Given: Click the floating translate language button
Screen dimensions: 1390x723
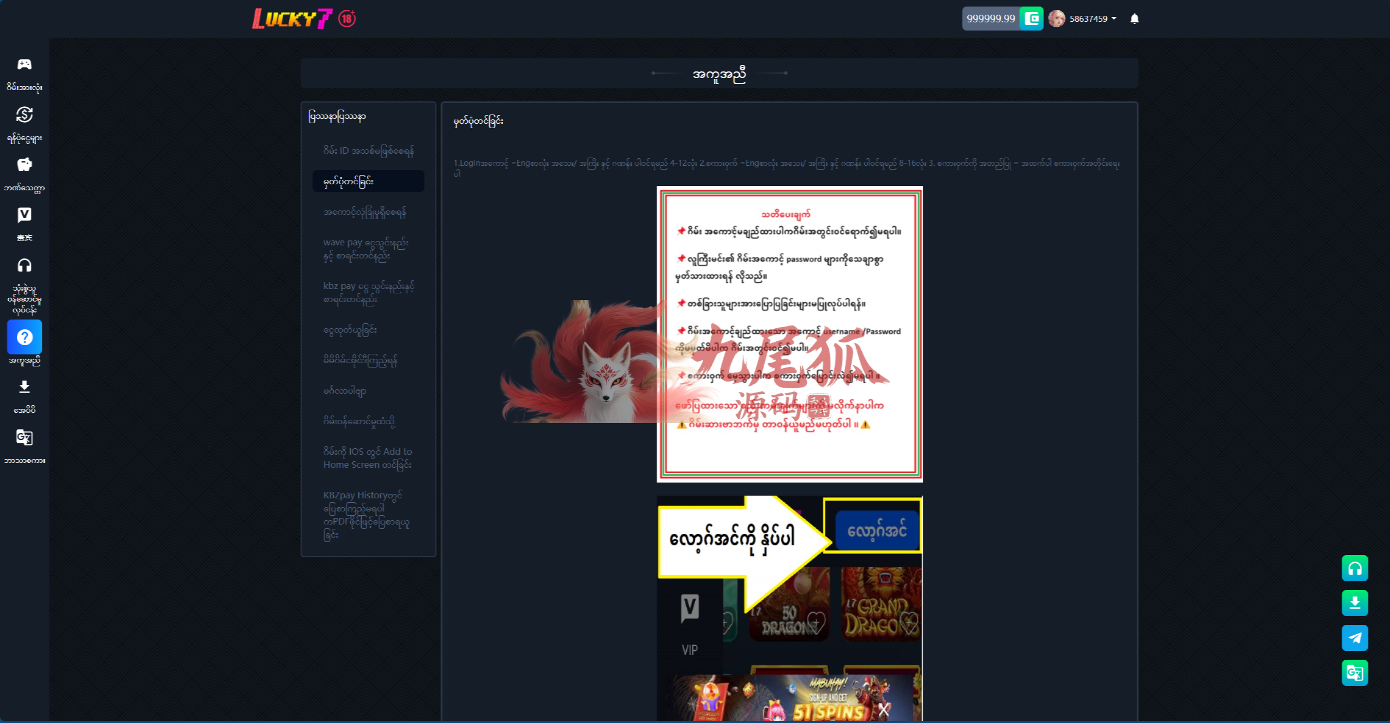Looking at the screenshot, I should [x=1355, y=673].
